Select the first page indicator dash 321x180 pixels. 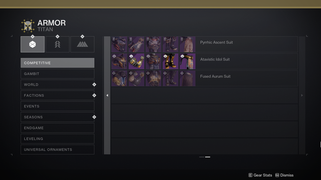202,157
